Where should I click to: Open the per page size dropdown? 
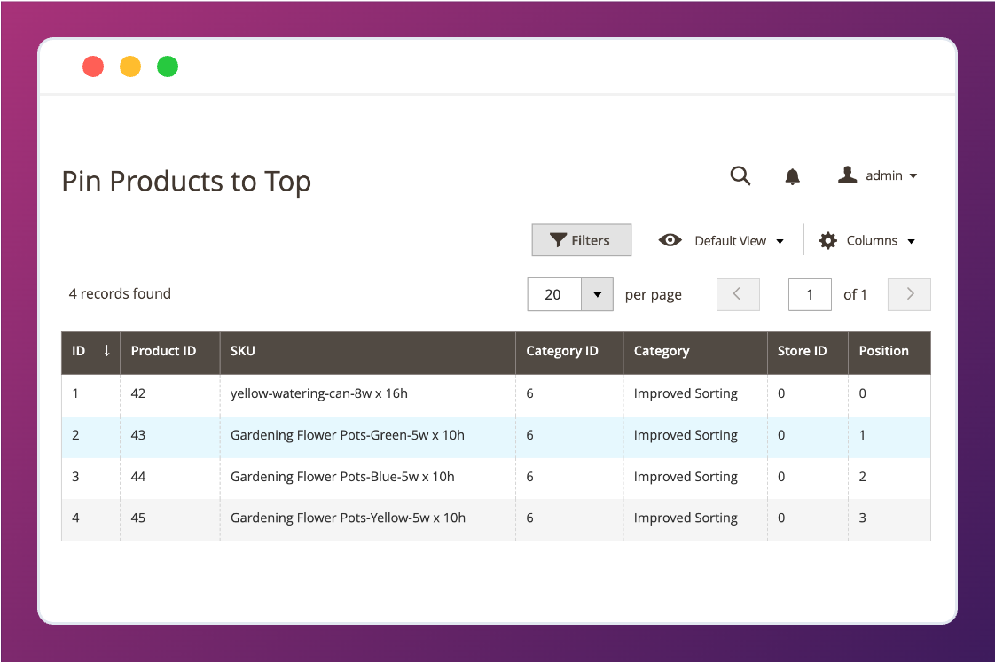pyautogui.click(x=597, y=294)
